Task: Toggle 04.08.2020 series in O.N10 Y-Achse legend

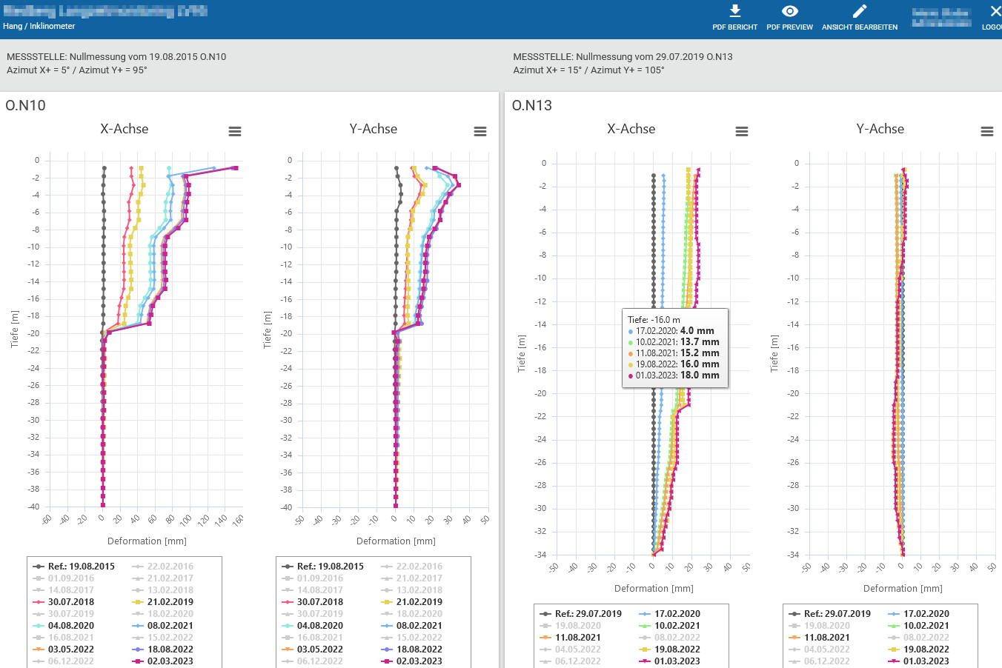Action: (320, 626)
